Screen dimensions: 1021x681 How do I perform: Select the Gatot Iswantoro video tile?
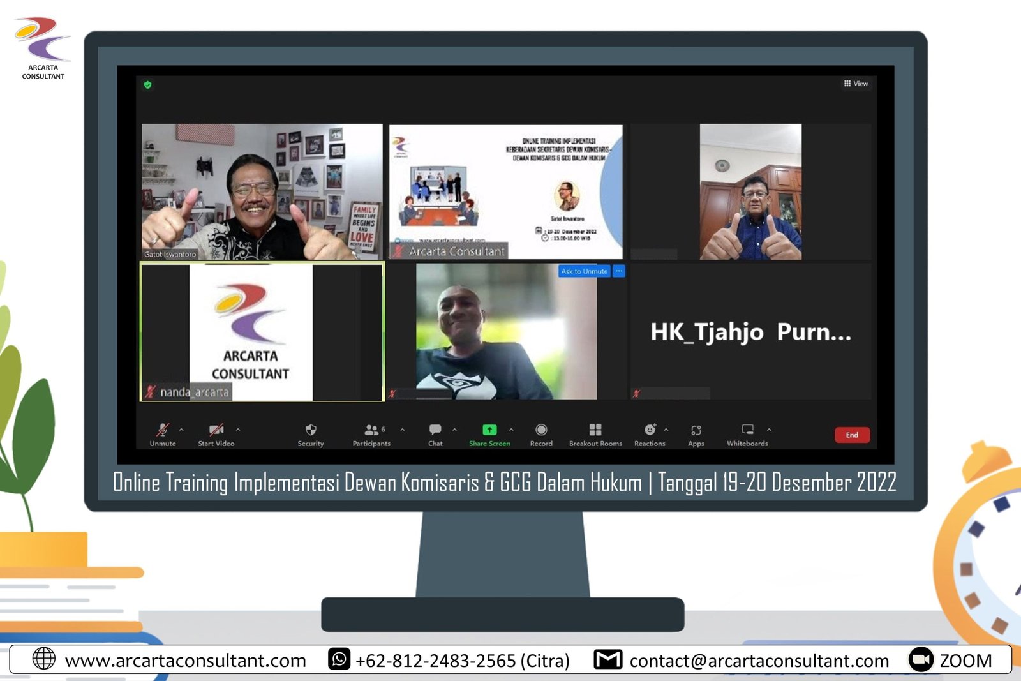[262, 191]
